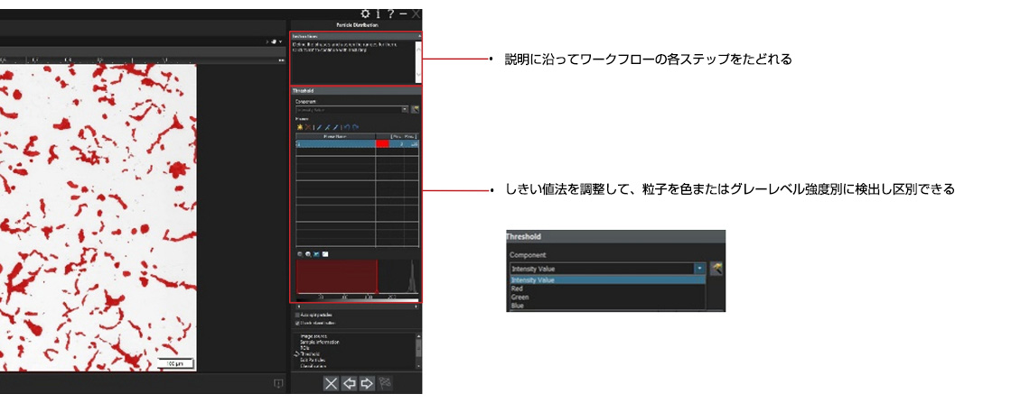Collapse the Instructions panel header arrow
The width and height of the screenshot is (1030, 403).
(x=420, y=37)
